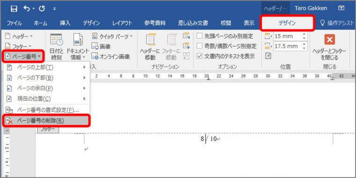Open the フッター dropdown
Viewport: 356px width, 178px height.
pos(18,46)
